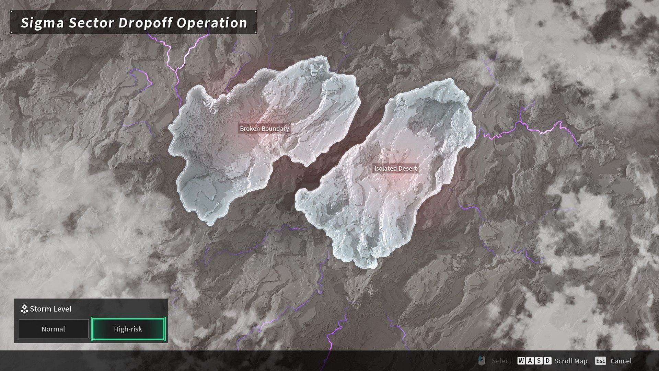659x371 pixels.
Task: Click the Storm Level heading text
Action: pos(50,309)
